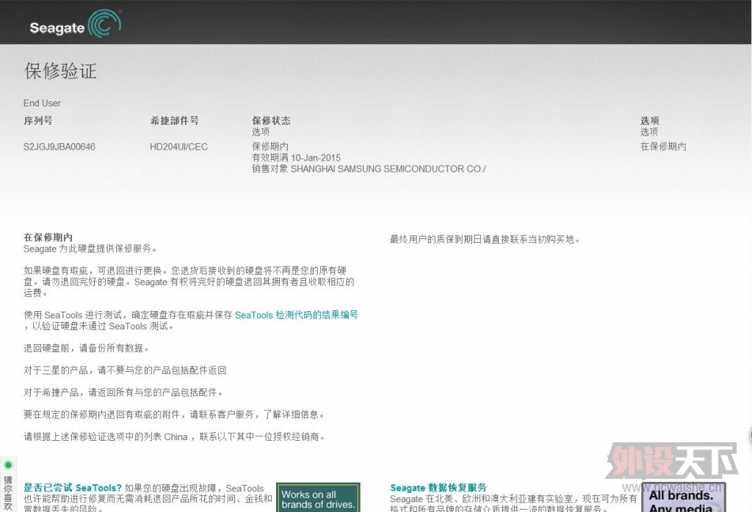Select part number HD204UI/CEC
The width and height of the screenshot is (752, 512).
click(x=179, y=147)
